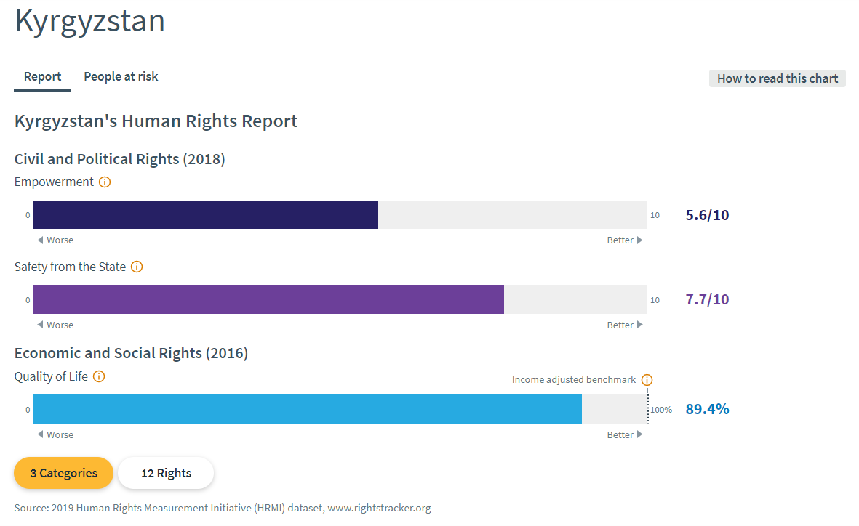Click the dark blue Empowerment bar
The image size is (859, 526).
(x=206, y=215)
